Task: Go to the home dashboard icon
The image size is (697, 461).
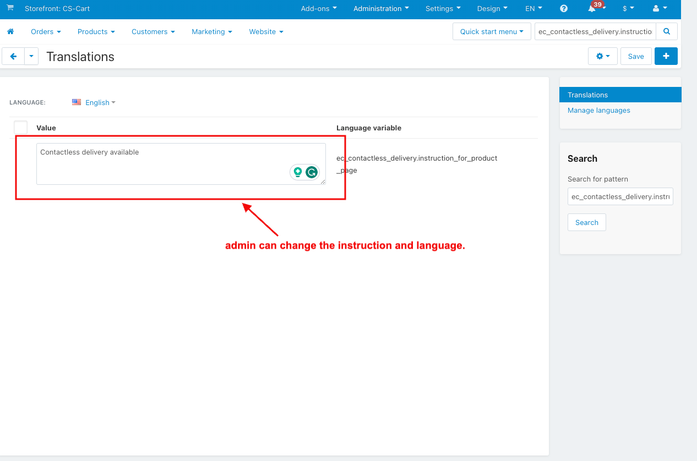Action: pyautogui.click(x=10, y=31)
